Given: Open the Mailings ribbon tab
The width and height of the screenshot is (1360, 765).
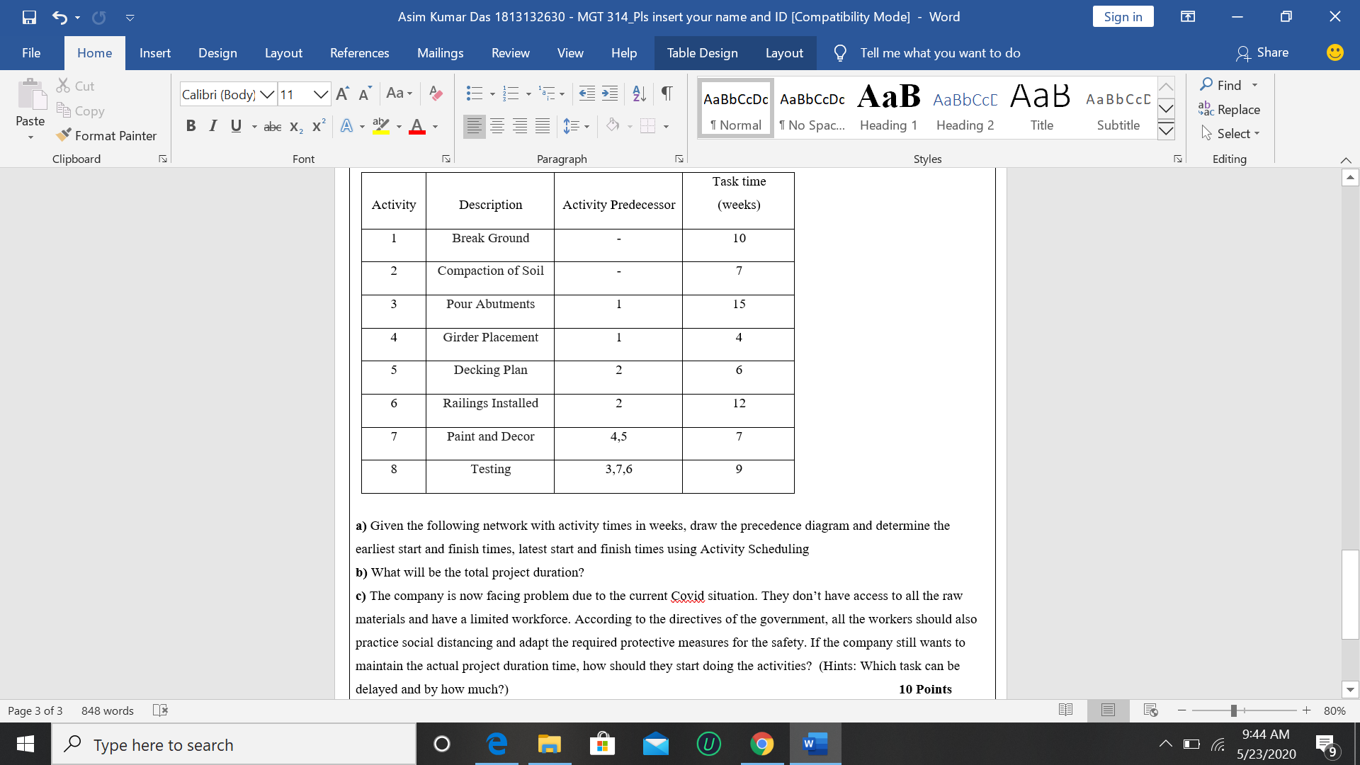Looking at the screenshot, I should click(x=440, y=52).
